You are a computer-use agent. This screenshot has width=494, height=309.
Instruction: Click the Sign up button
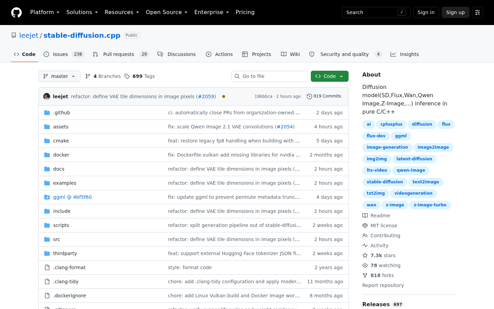coord(456,12)
